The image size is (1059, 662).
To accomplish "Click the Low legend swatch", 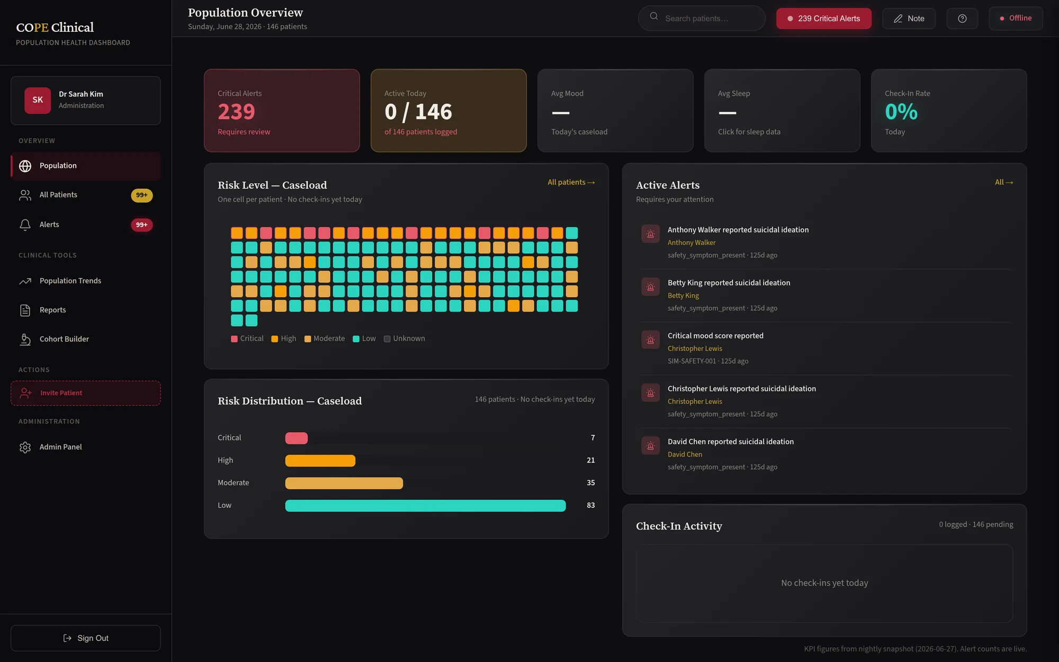I will (356, 339).
